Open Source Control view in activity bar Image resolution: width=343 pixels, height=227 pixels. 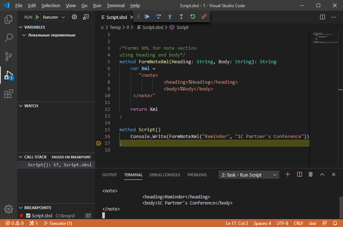[8, 57]
